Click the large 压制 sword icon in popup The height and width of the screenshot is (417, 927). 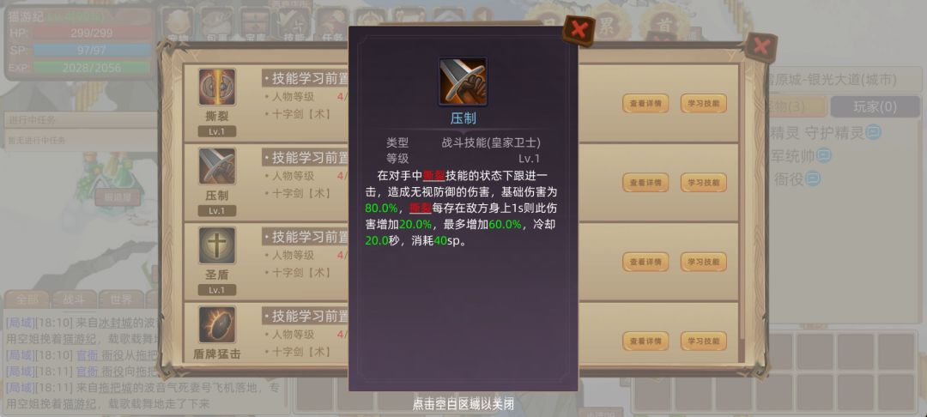tap(463, 82)
